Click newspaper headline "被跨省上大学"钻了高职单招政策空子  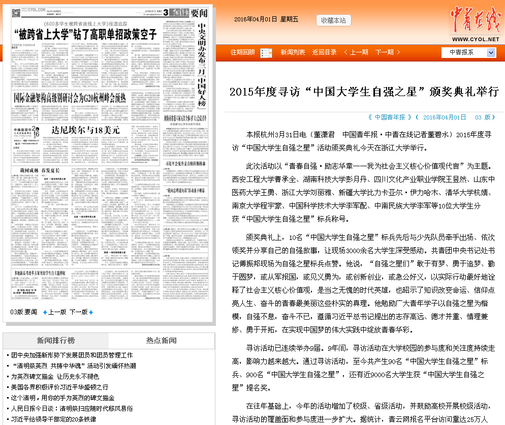[x=85, y=34]
